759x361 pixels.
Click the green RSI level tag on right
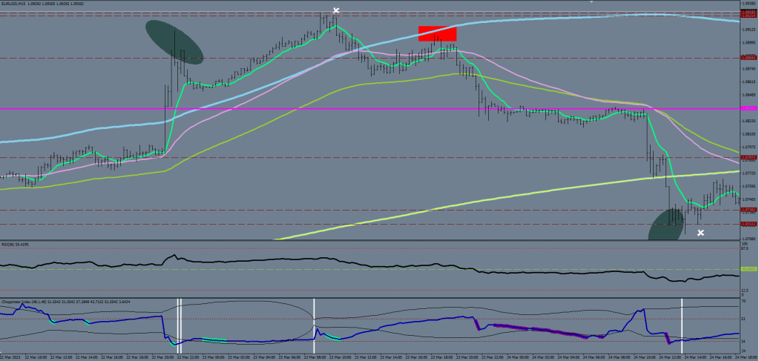[x=749, y=269]
